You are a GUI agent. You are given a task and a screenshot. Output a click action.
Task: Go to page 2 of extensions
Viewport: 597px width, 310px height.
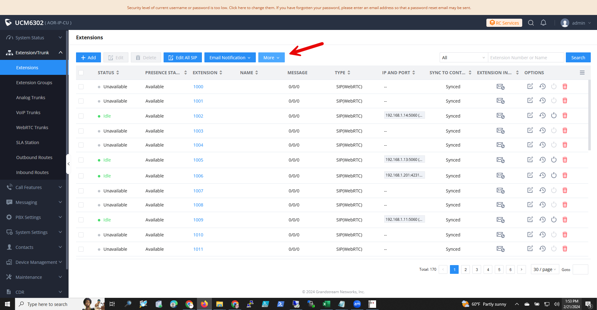466,269
